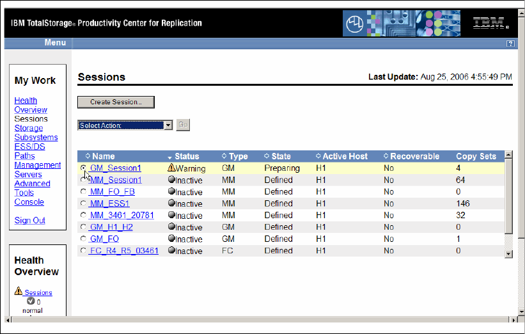Click the Menu header label
Viewport: 525px width, 334px height.
pyautogui.click(x=55, y=42)
